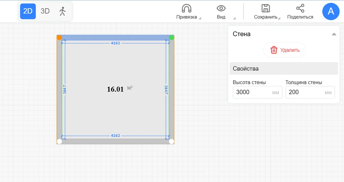
Task: Open the Сохранить dropdown arrow
Action: point(279,18)
